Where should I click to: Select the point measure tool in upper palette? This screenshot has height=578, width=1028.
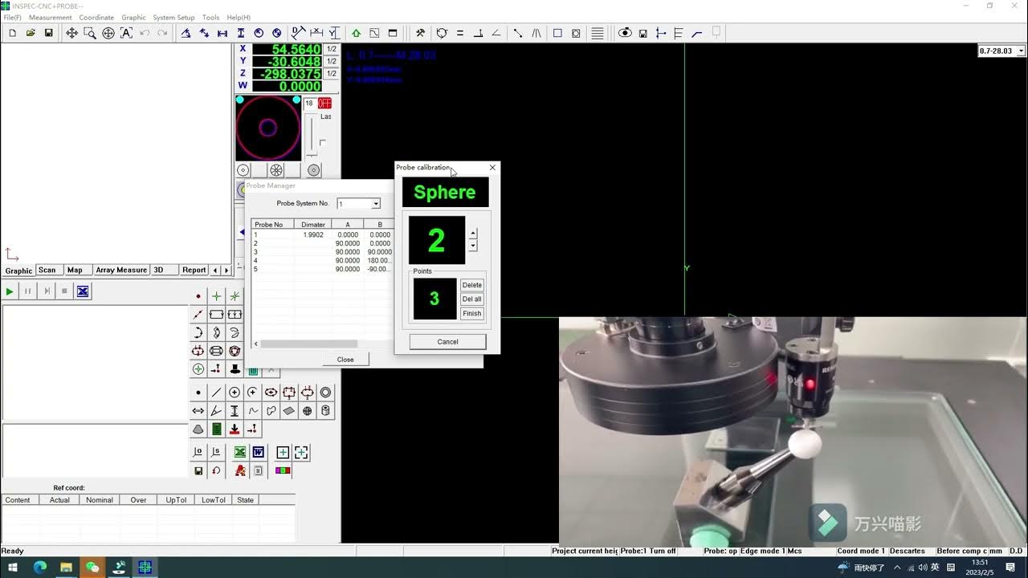click(198, 296)
